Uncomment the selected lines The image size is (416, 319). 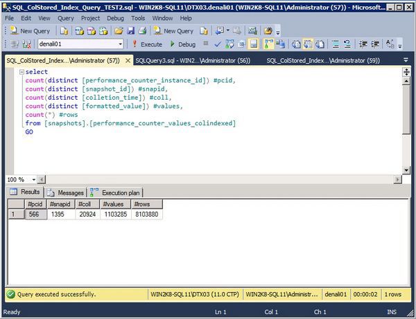347,44
